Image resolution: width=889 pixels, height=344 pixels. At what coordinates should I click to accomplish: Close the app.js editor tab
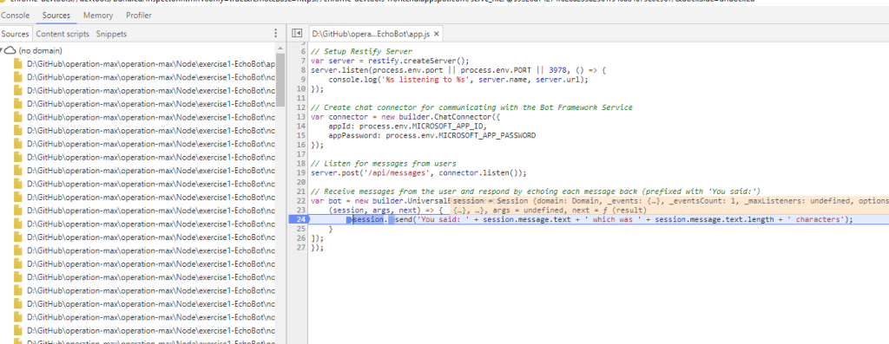click(x=436, y=34)
